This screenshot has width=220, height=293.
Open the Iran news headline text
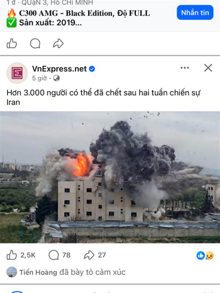(x=103, y=97)
